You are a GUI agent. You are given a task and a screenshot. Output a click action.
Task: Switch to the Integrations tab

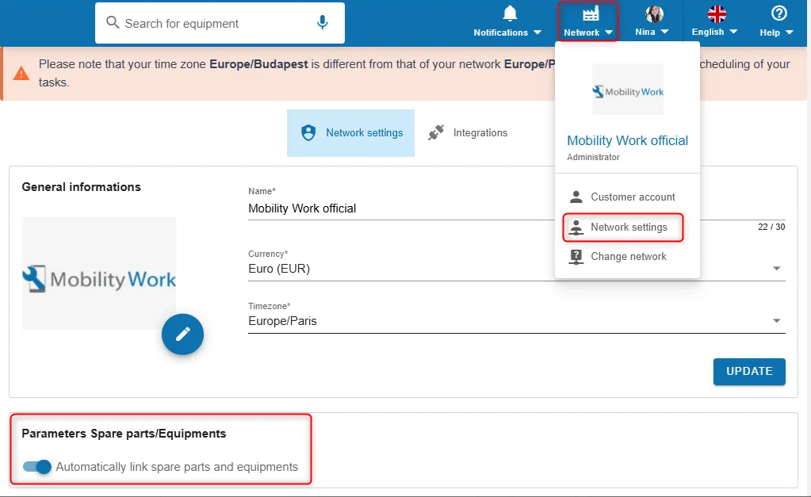point(468,133)
